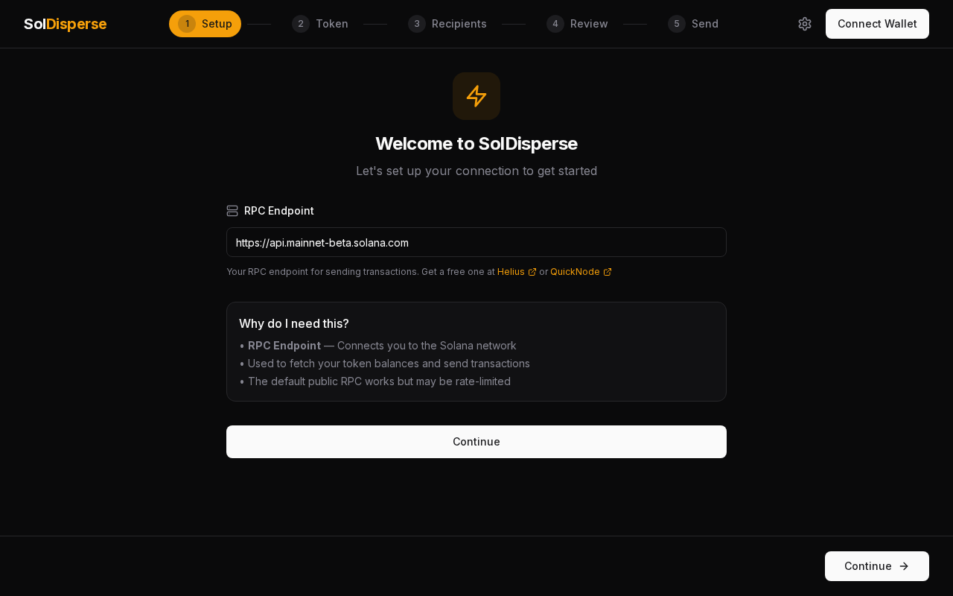
Task: Click the arrow icon in bottom Continue button
Action: click(904, 566)
